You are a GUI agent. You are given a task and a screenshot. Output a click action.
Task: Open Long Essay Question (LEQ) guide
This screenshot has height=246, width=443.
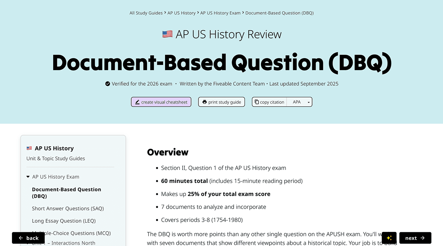pyautogui.click(x=64, y=221)
